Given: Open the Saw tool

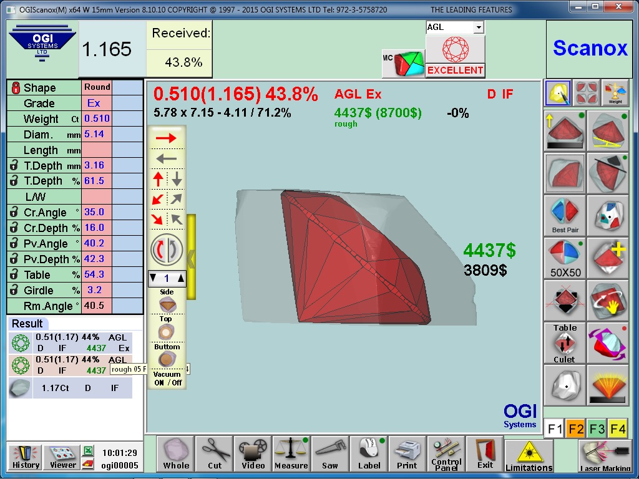Looking at the screenshot, I should pos(330,453).
